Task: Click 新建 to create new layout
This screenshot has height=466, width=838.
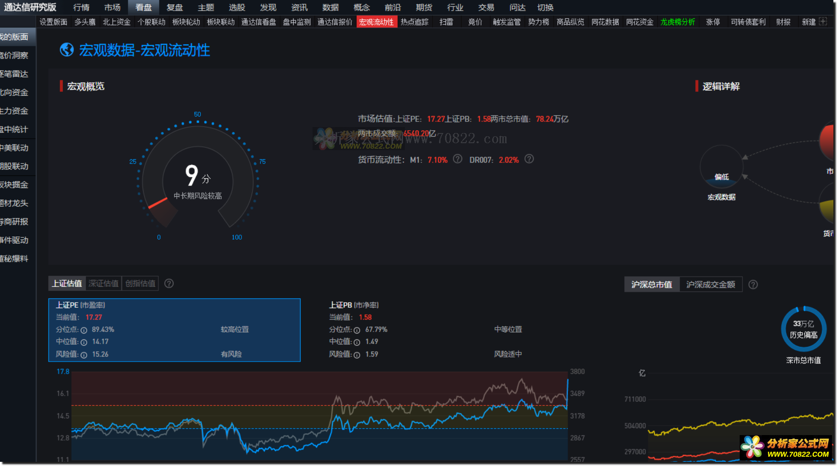Action: click(808, 22)
